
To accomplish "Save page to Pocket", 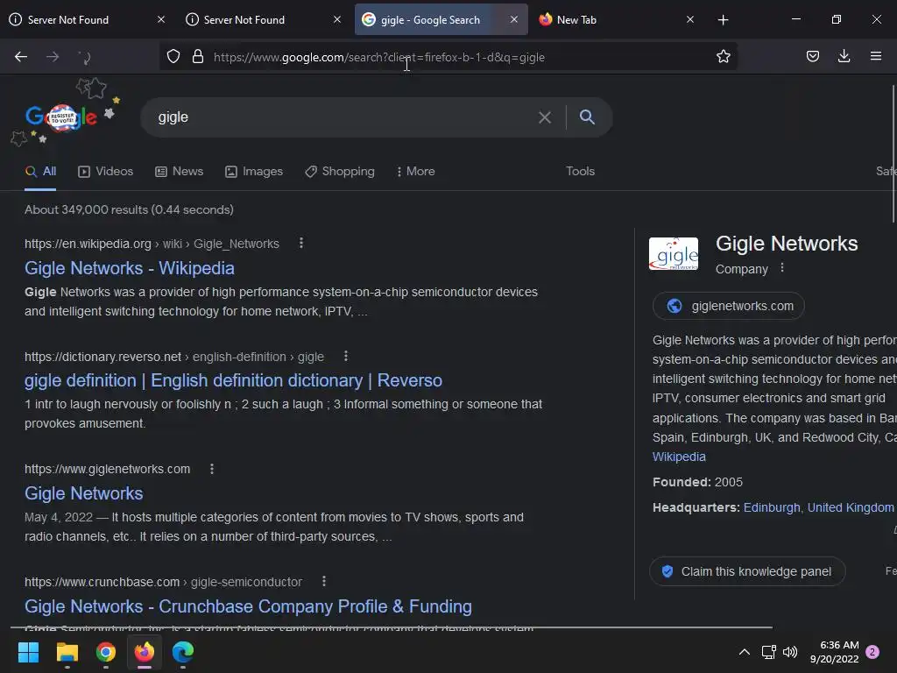I will [x=812, y=57].
